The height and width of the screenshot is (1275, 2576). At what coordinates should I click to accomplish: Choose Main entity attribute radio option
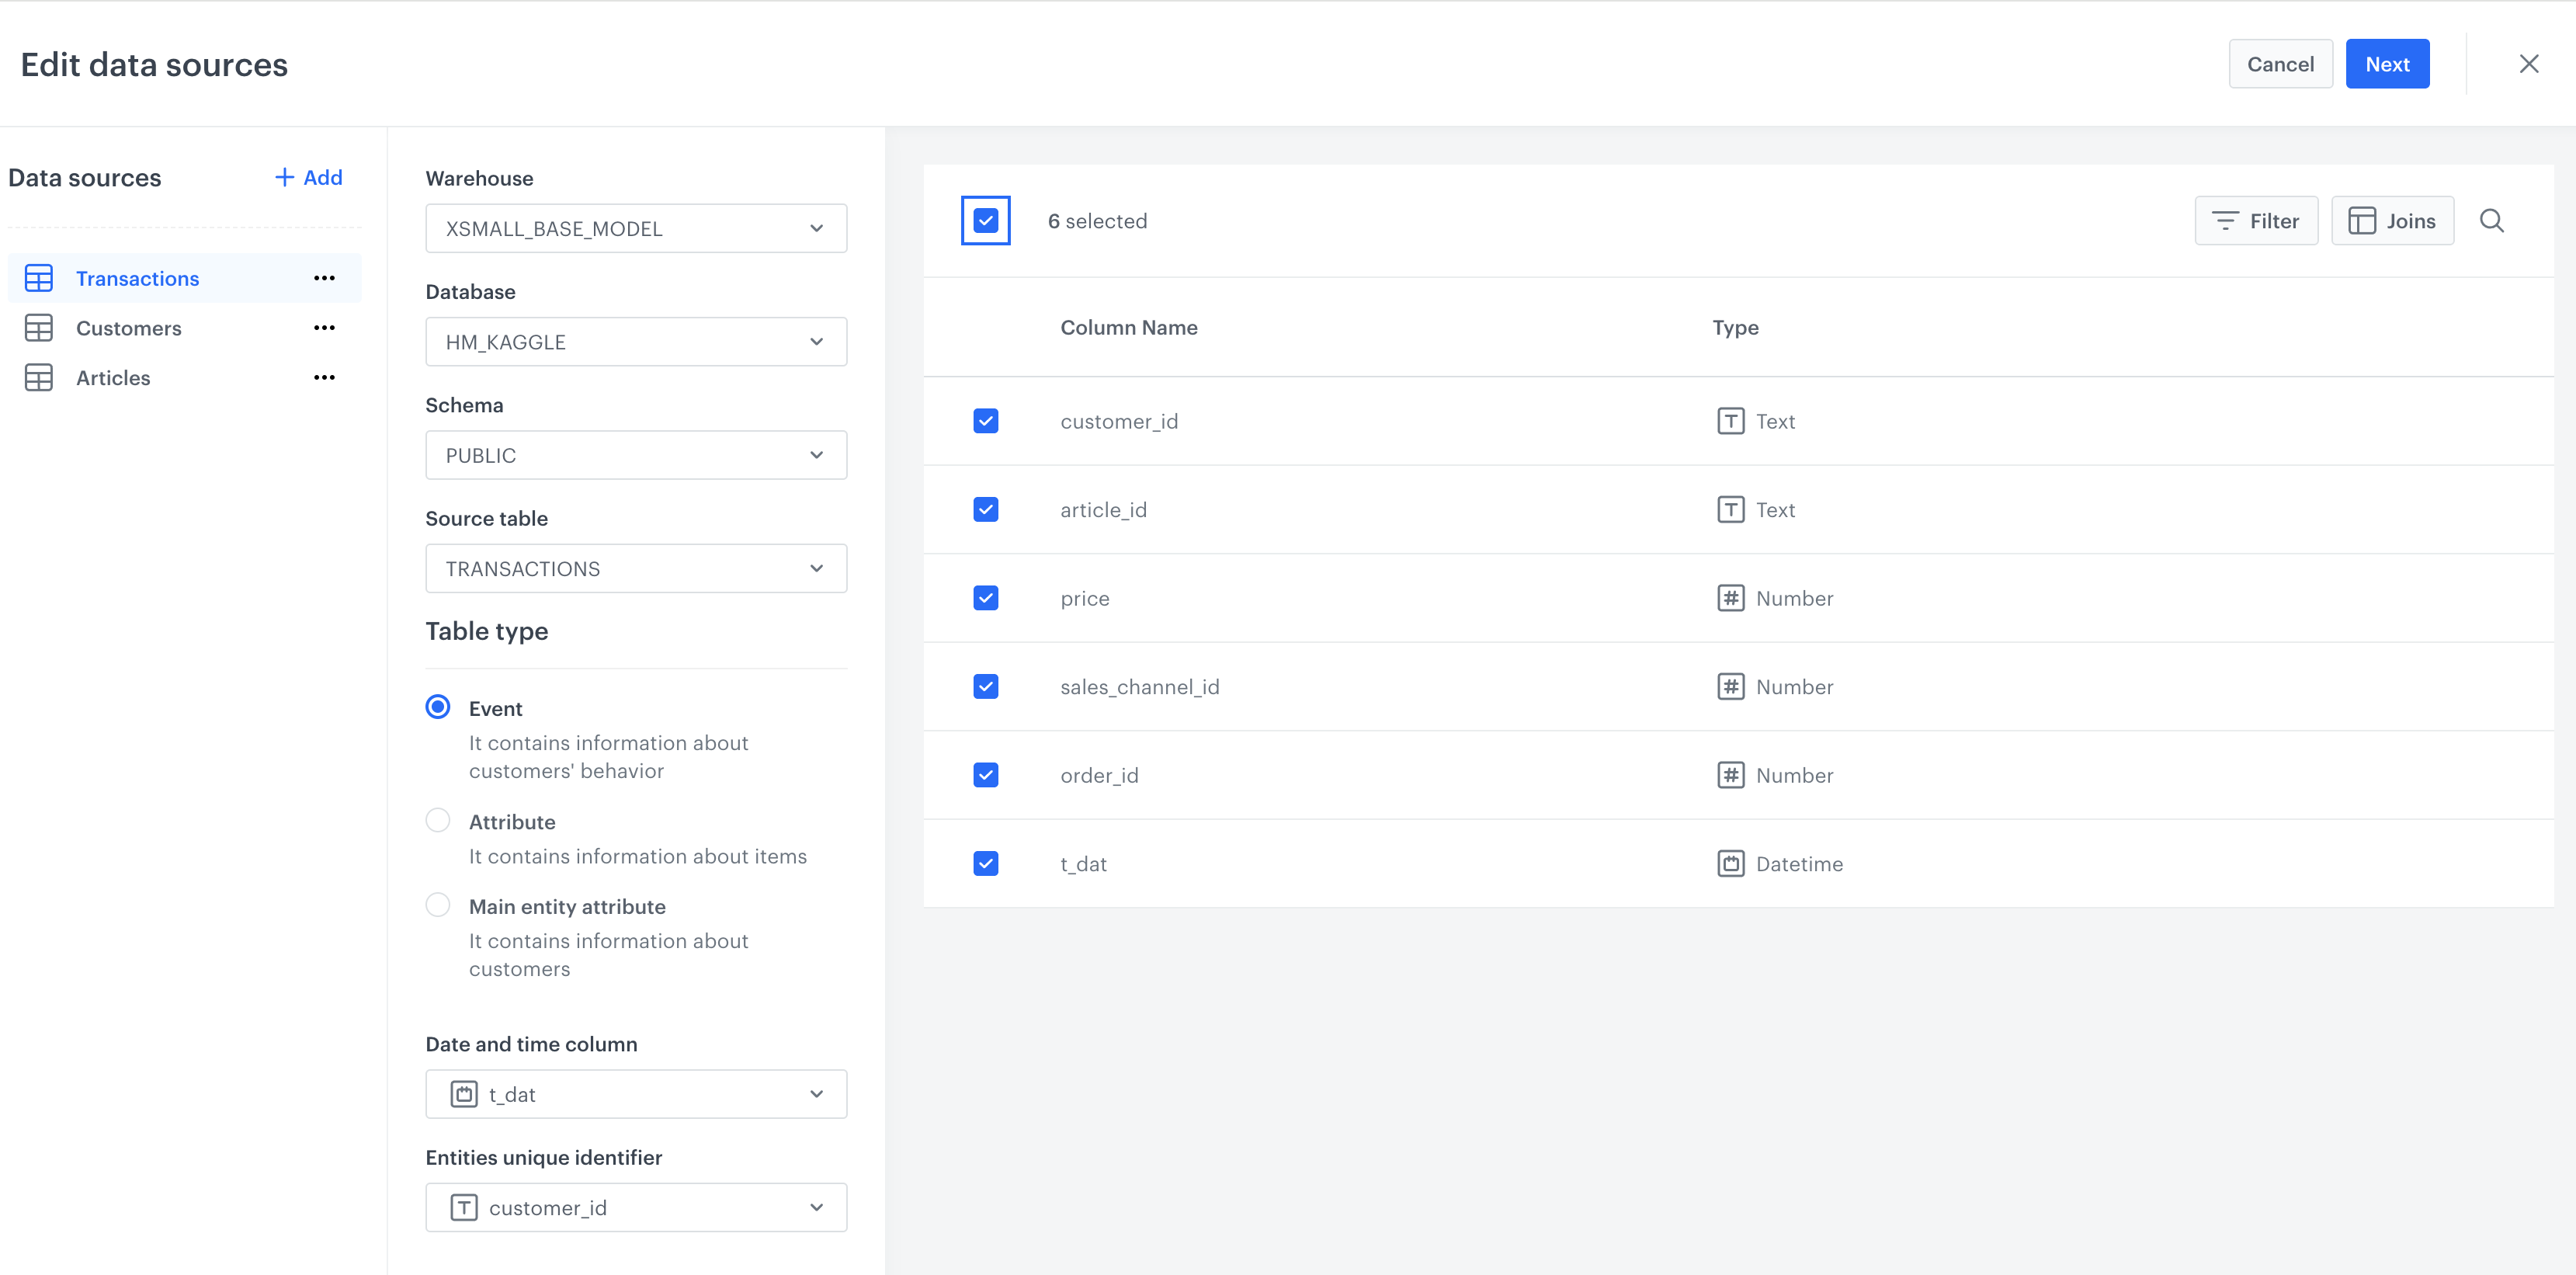[x=438, y=905]
